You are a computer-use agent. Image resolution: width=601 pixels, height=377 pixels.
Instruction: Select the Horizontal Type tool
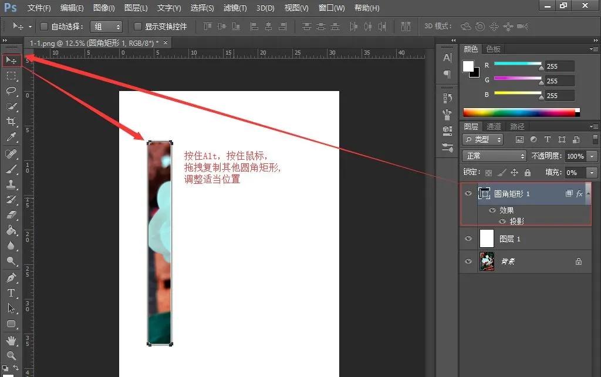pyautogui.click(x=11, y=292)
